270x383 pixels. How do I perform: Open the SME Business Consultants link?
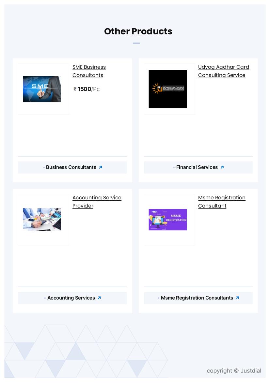tap(89, 71)
